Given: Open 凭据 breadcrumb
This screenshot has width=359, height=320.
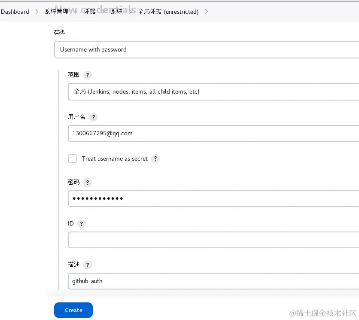Looking at the screenshot, I should 89,12.
